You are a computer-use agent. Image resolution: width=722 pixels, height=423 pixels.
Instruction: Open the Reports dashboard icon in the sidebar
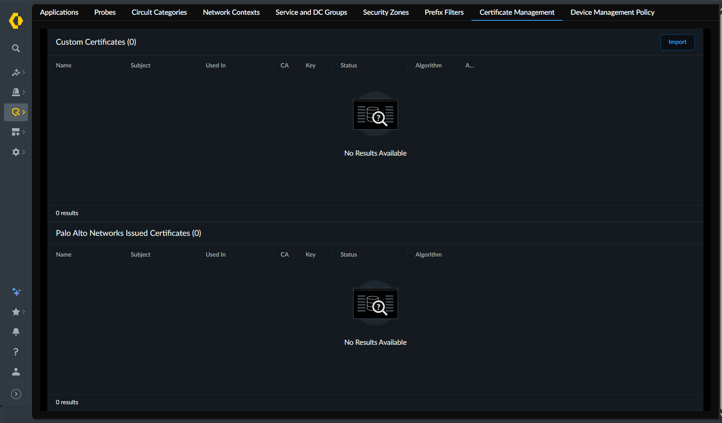click(x=16, y=132)
